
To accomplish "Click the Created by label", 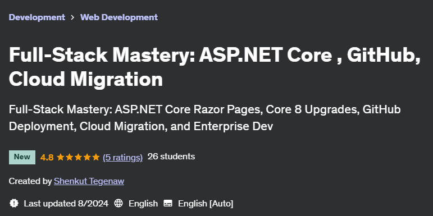I will tap(30, 181).
